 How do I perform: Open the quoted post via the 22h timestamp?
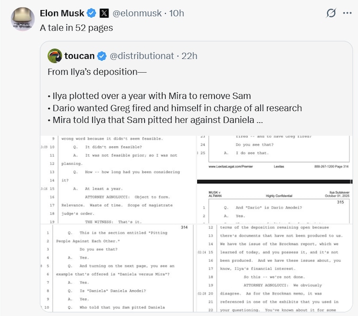click(190, 56)
